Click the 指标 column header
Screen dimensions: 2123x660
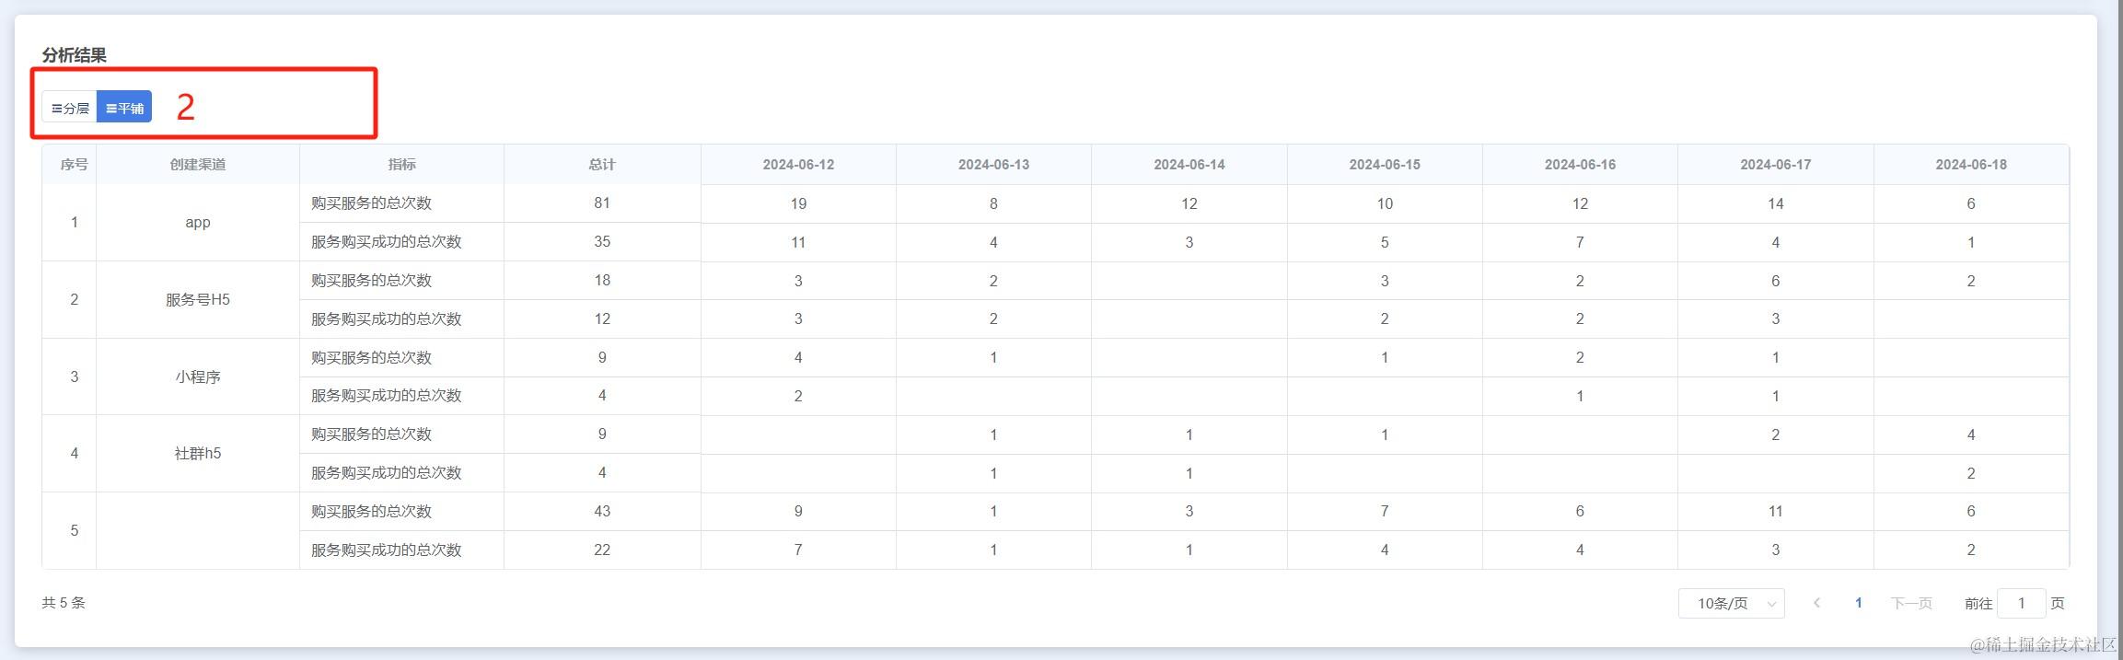[401, 165]
